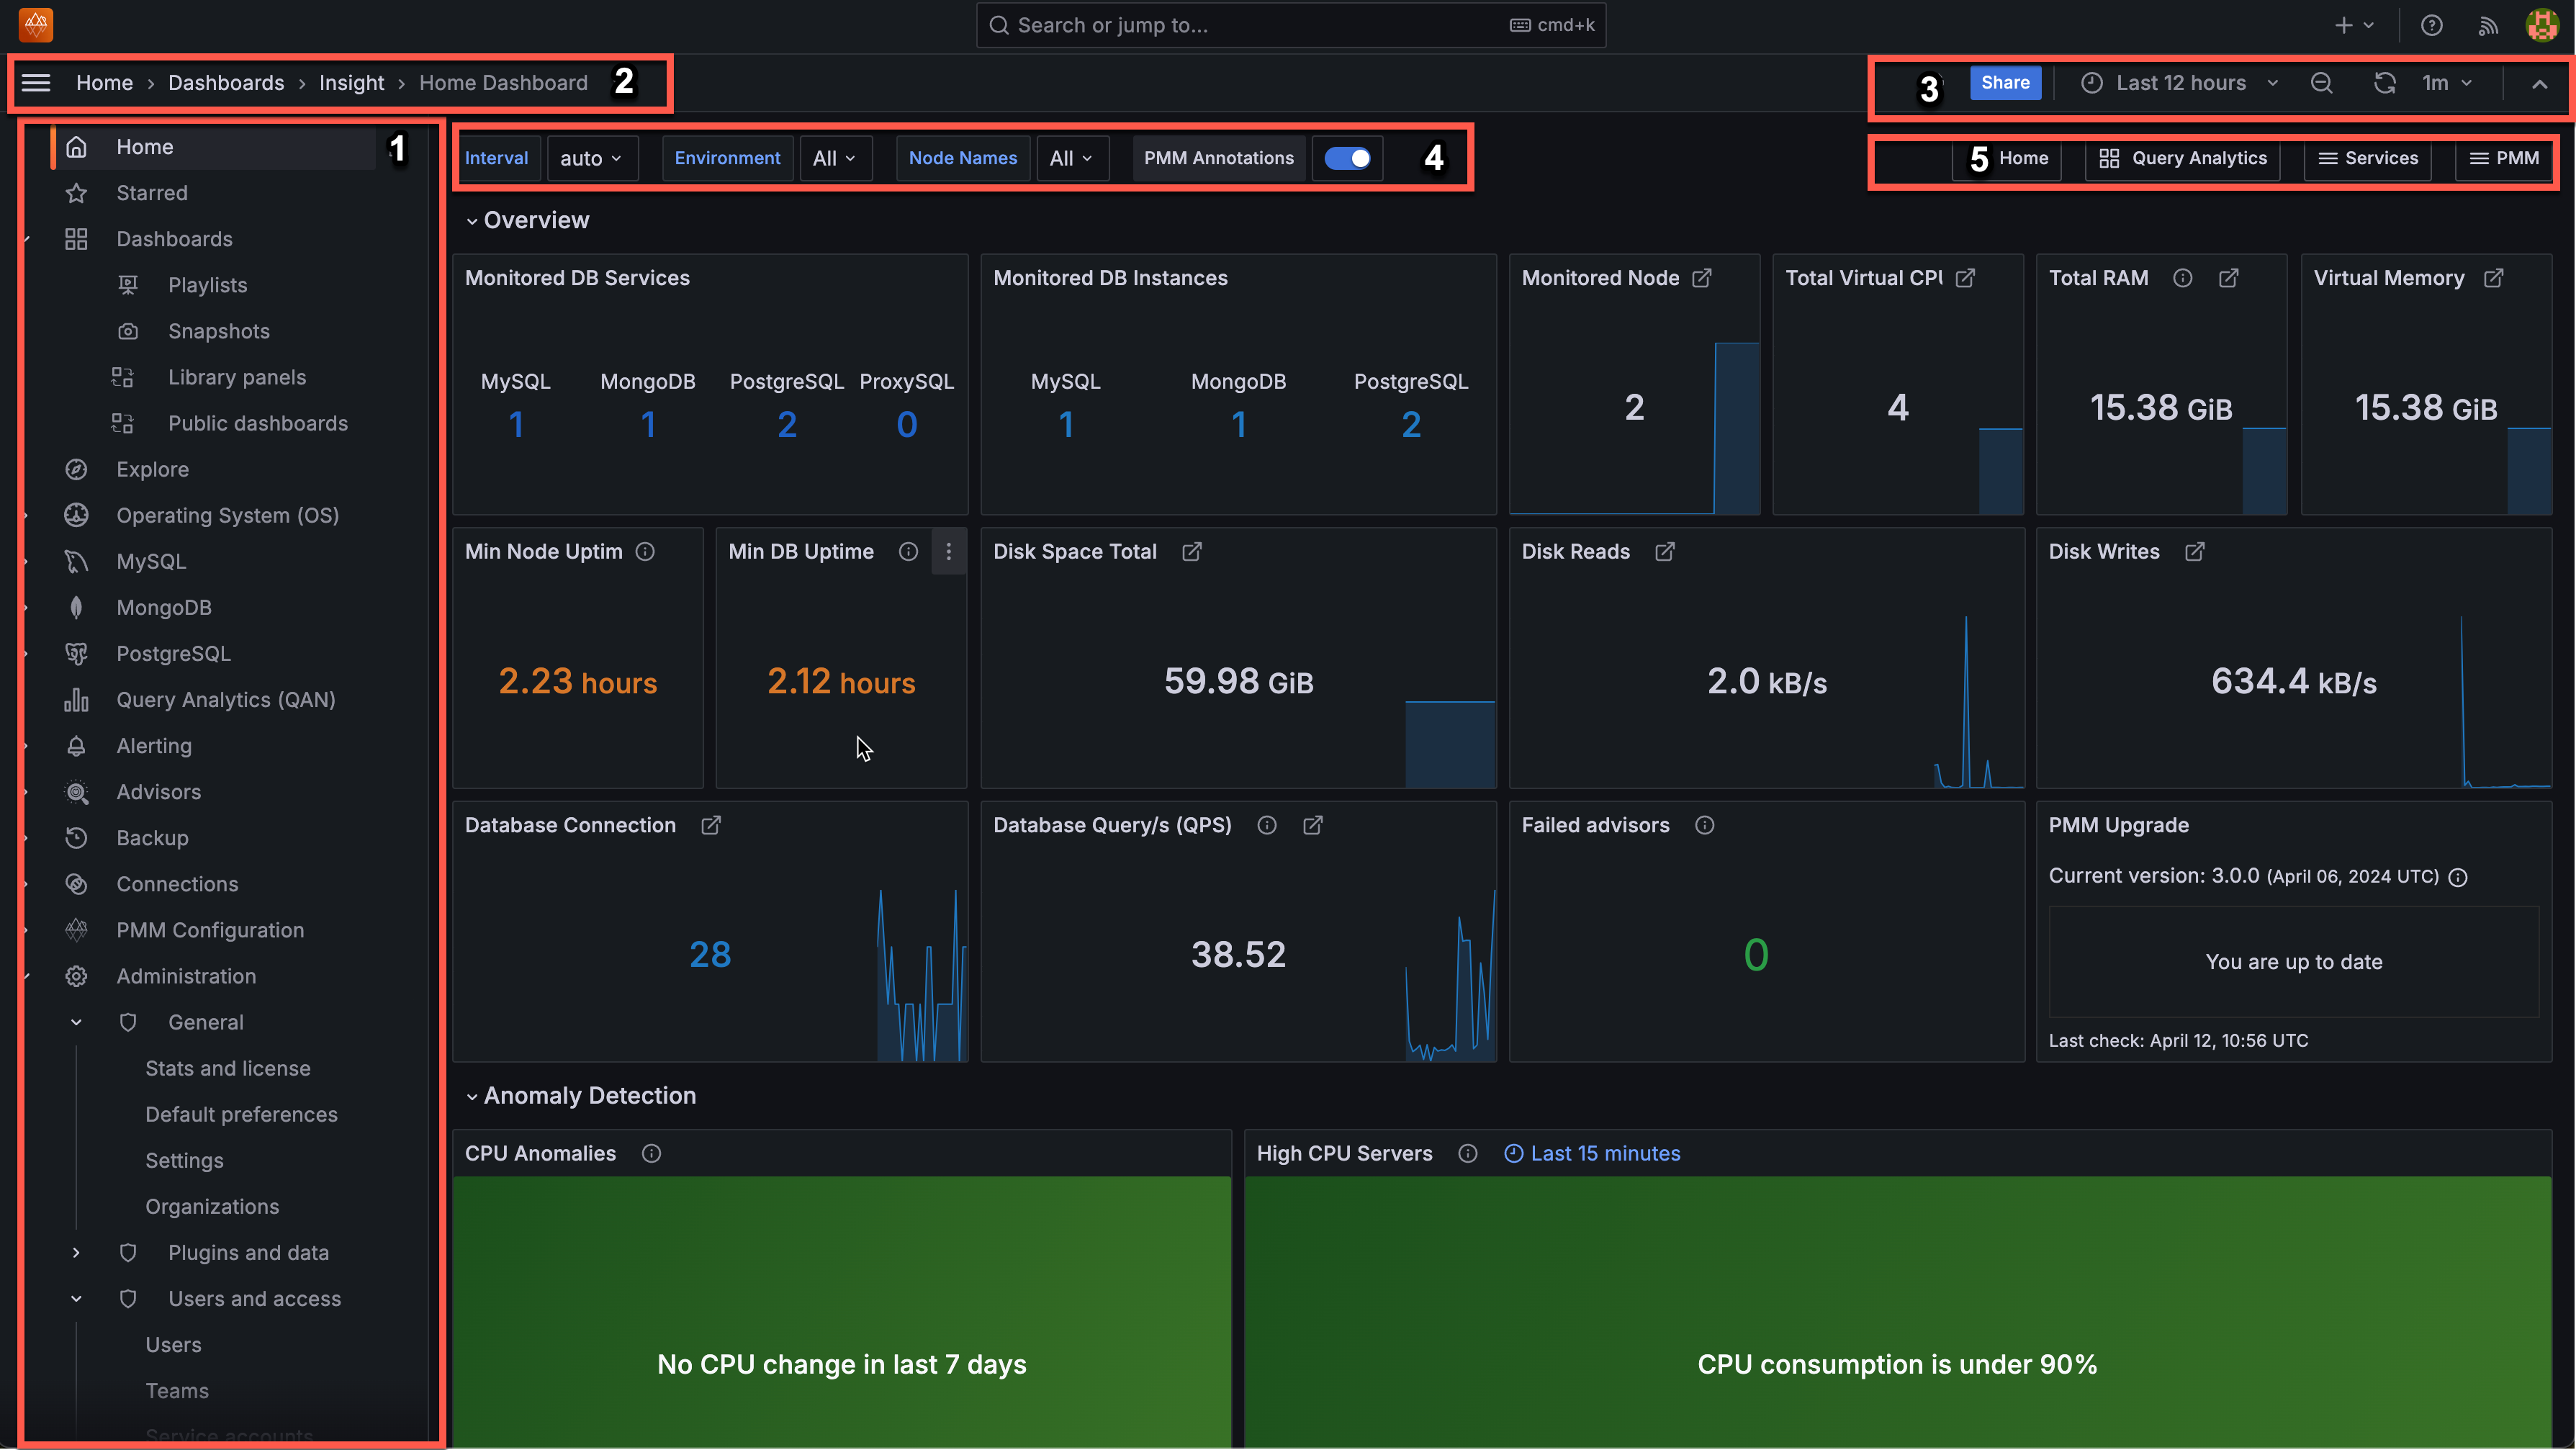This screenshot has height=1450, width=2576.
Task: Show the Total RAM info icon
Action: [x=2182, y=278]
